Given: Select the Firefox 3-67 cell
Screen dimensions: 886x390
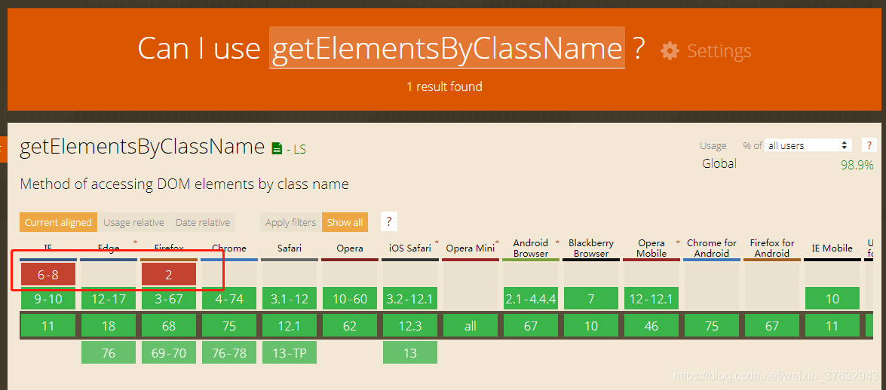Looking at the screenshot, I should click(169, 299).
